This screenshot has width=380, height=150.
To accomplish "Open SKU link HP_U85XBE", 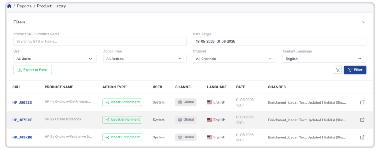I will (22, 137).
